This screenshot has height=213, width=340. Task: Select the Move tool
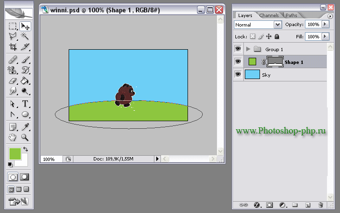25,26
